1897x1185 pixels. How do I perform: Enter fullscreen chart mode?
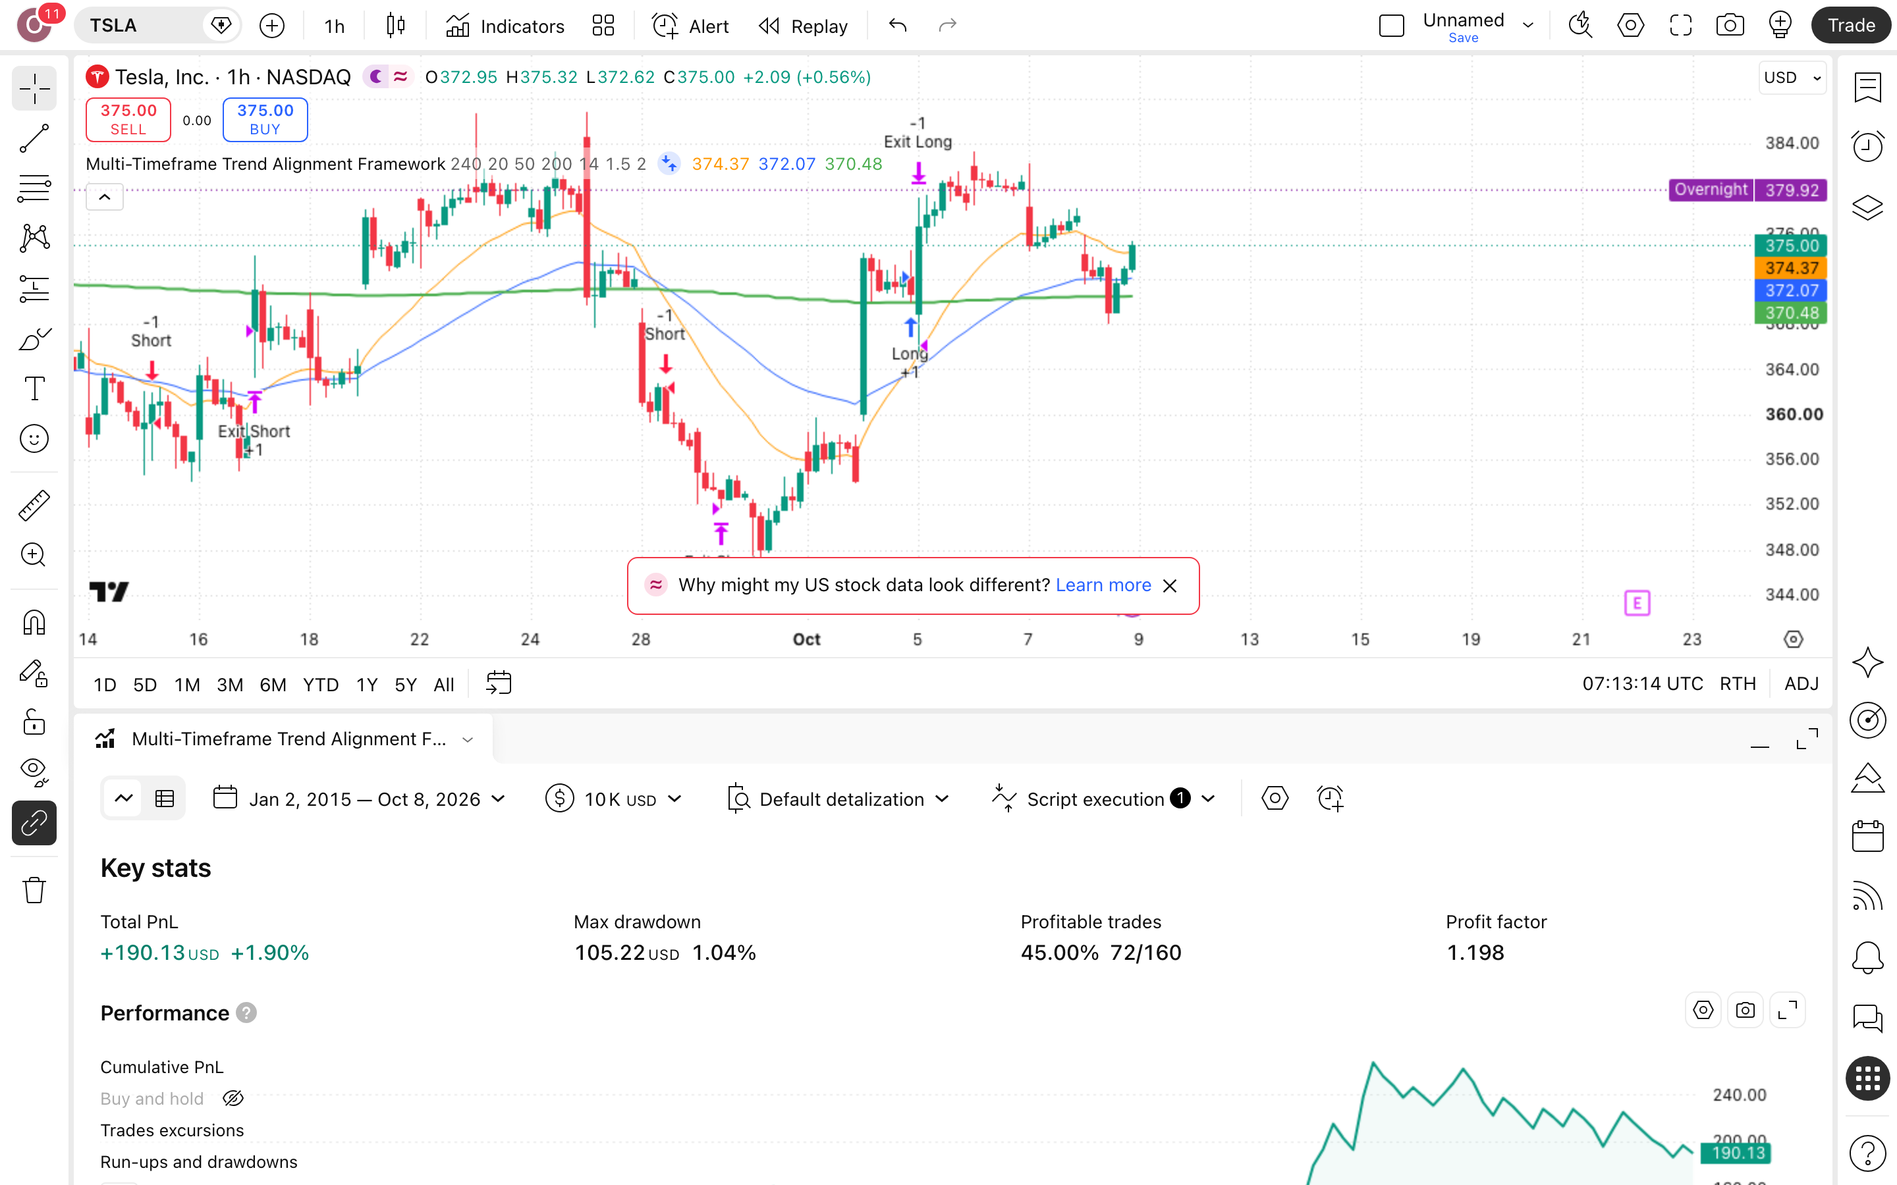[1680, 26]
